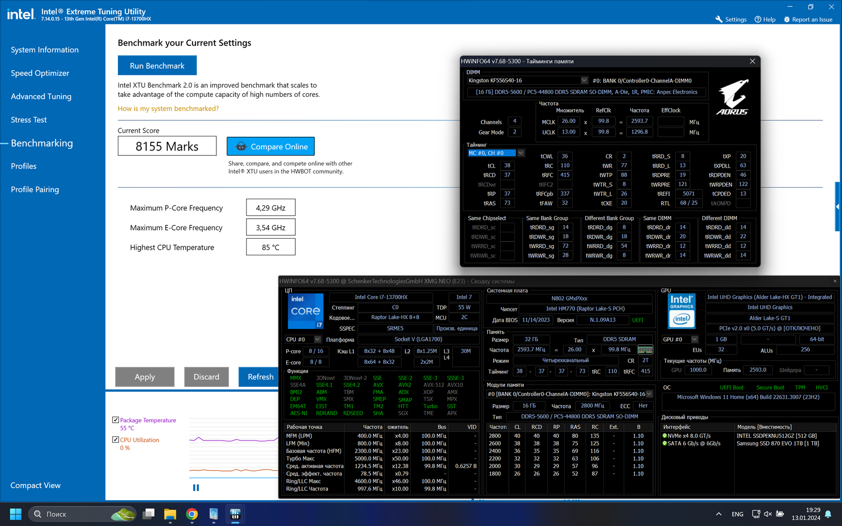
Task: Uncheck CPU Utilization monitor
Action: pos(115,439)
